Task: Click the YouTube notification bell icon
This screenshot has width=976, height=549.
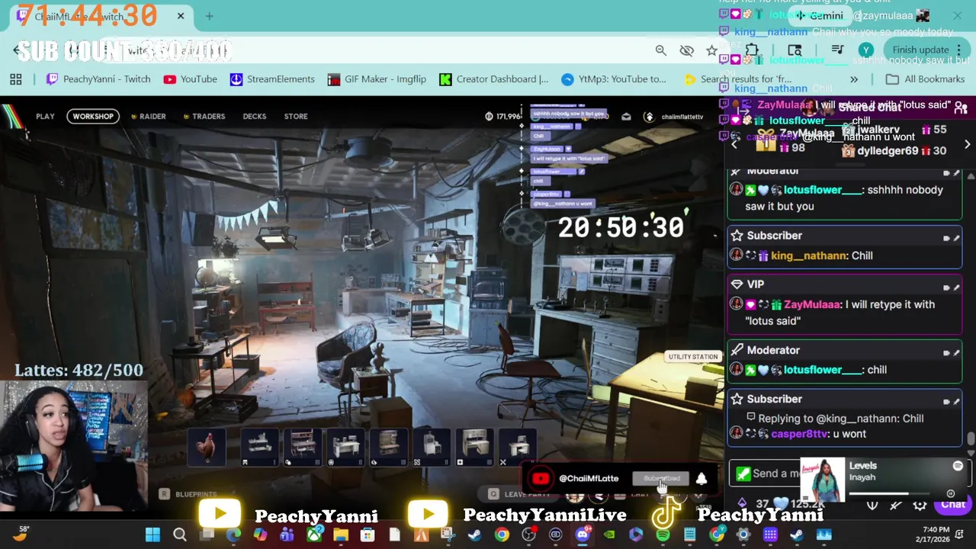Action: (701, 479)
